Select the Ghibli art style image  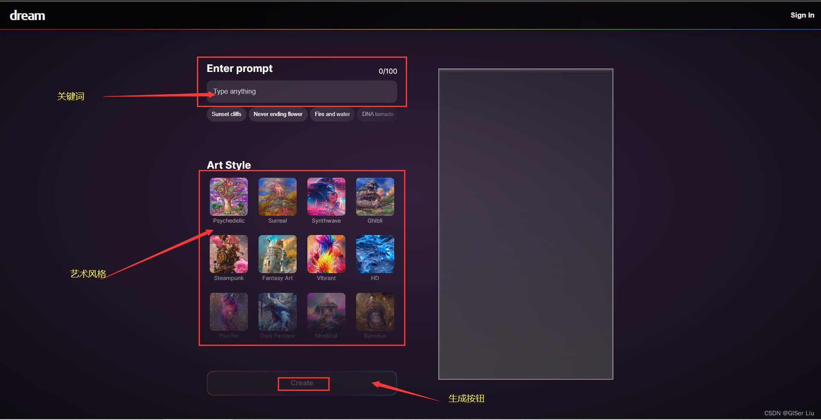(x=375, y=197)
